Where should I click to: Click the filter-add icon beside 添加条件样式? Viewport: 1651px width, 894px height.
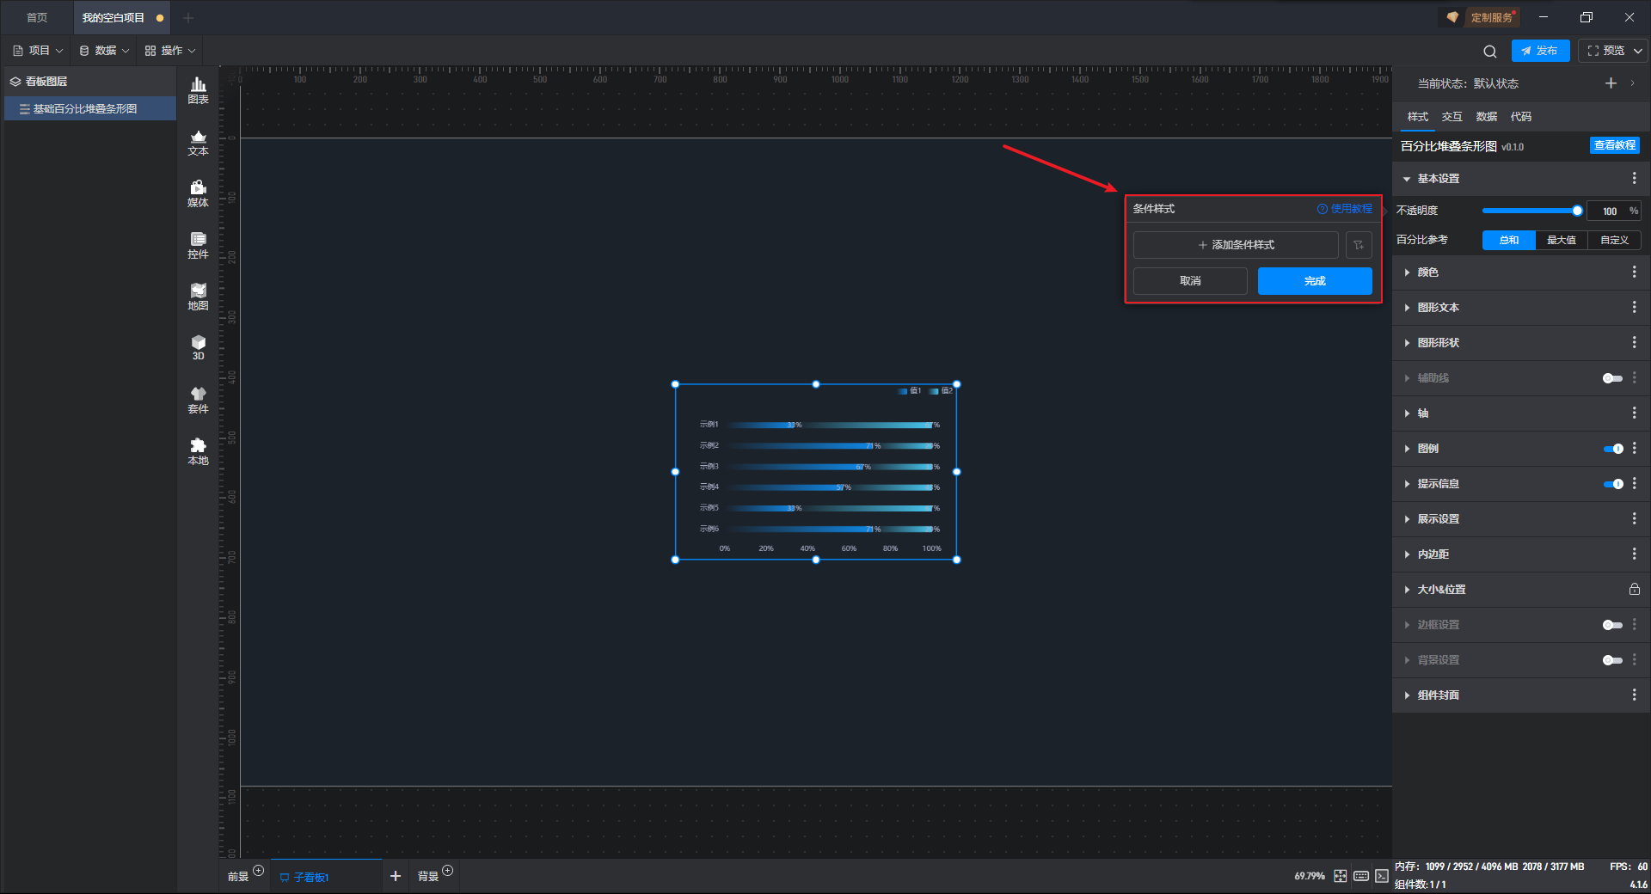1359,245
